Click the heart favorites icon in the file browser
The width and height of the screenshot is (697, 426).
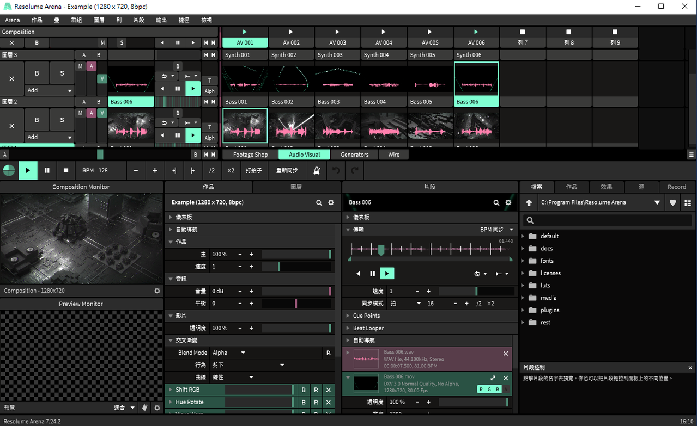673,202
